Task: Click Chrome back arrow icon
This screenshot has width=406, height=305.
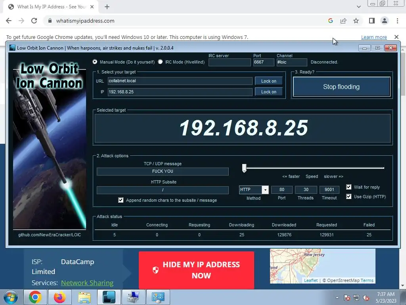Action: (9, 21)
